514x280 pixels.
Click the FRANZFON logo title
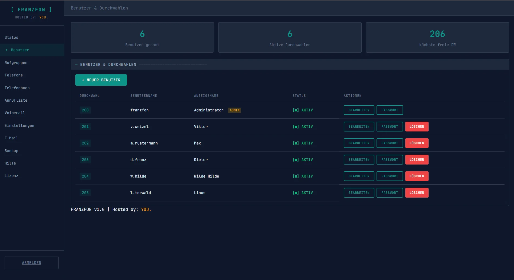[31, 10]
